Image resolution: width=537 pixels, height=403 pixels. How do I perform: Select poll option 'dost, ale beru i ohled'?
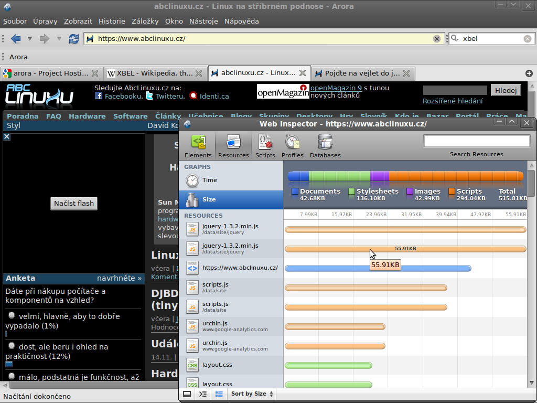pyautogui.click(x=12, y=346)
